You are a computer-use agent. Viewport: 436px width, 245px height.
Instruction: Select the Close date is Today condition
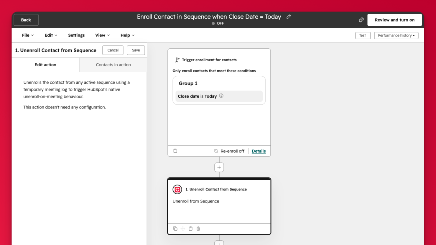tap(219, 96)
